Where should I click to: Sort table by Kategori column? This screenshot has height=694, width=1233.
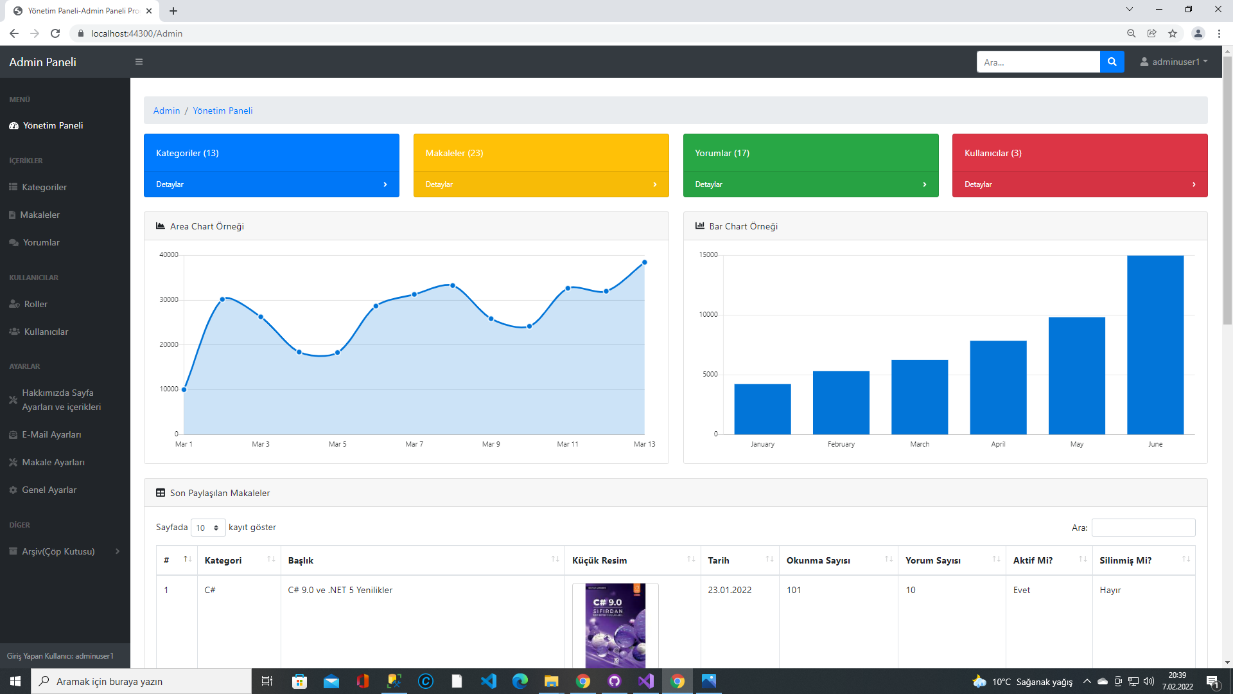[239, 560]
